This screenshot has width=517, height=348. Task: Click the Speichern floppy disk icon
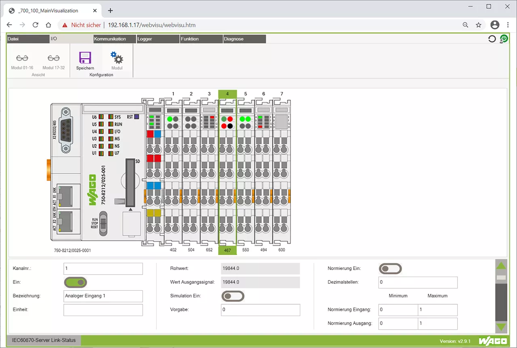click(x=85, y=58)
